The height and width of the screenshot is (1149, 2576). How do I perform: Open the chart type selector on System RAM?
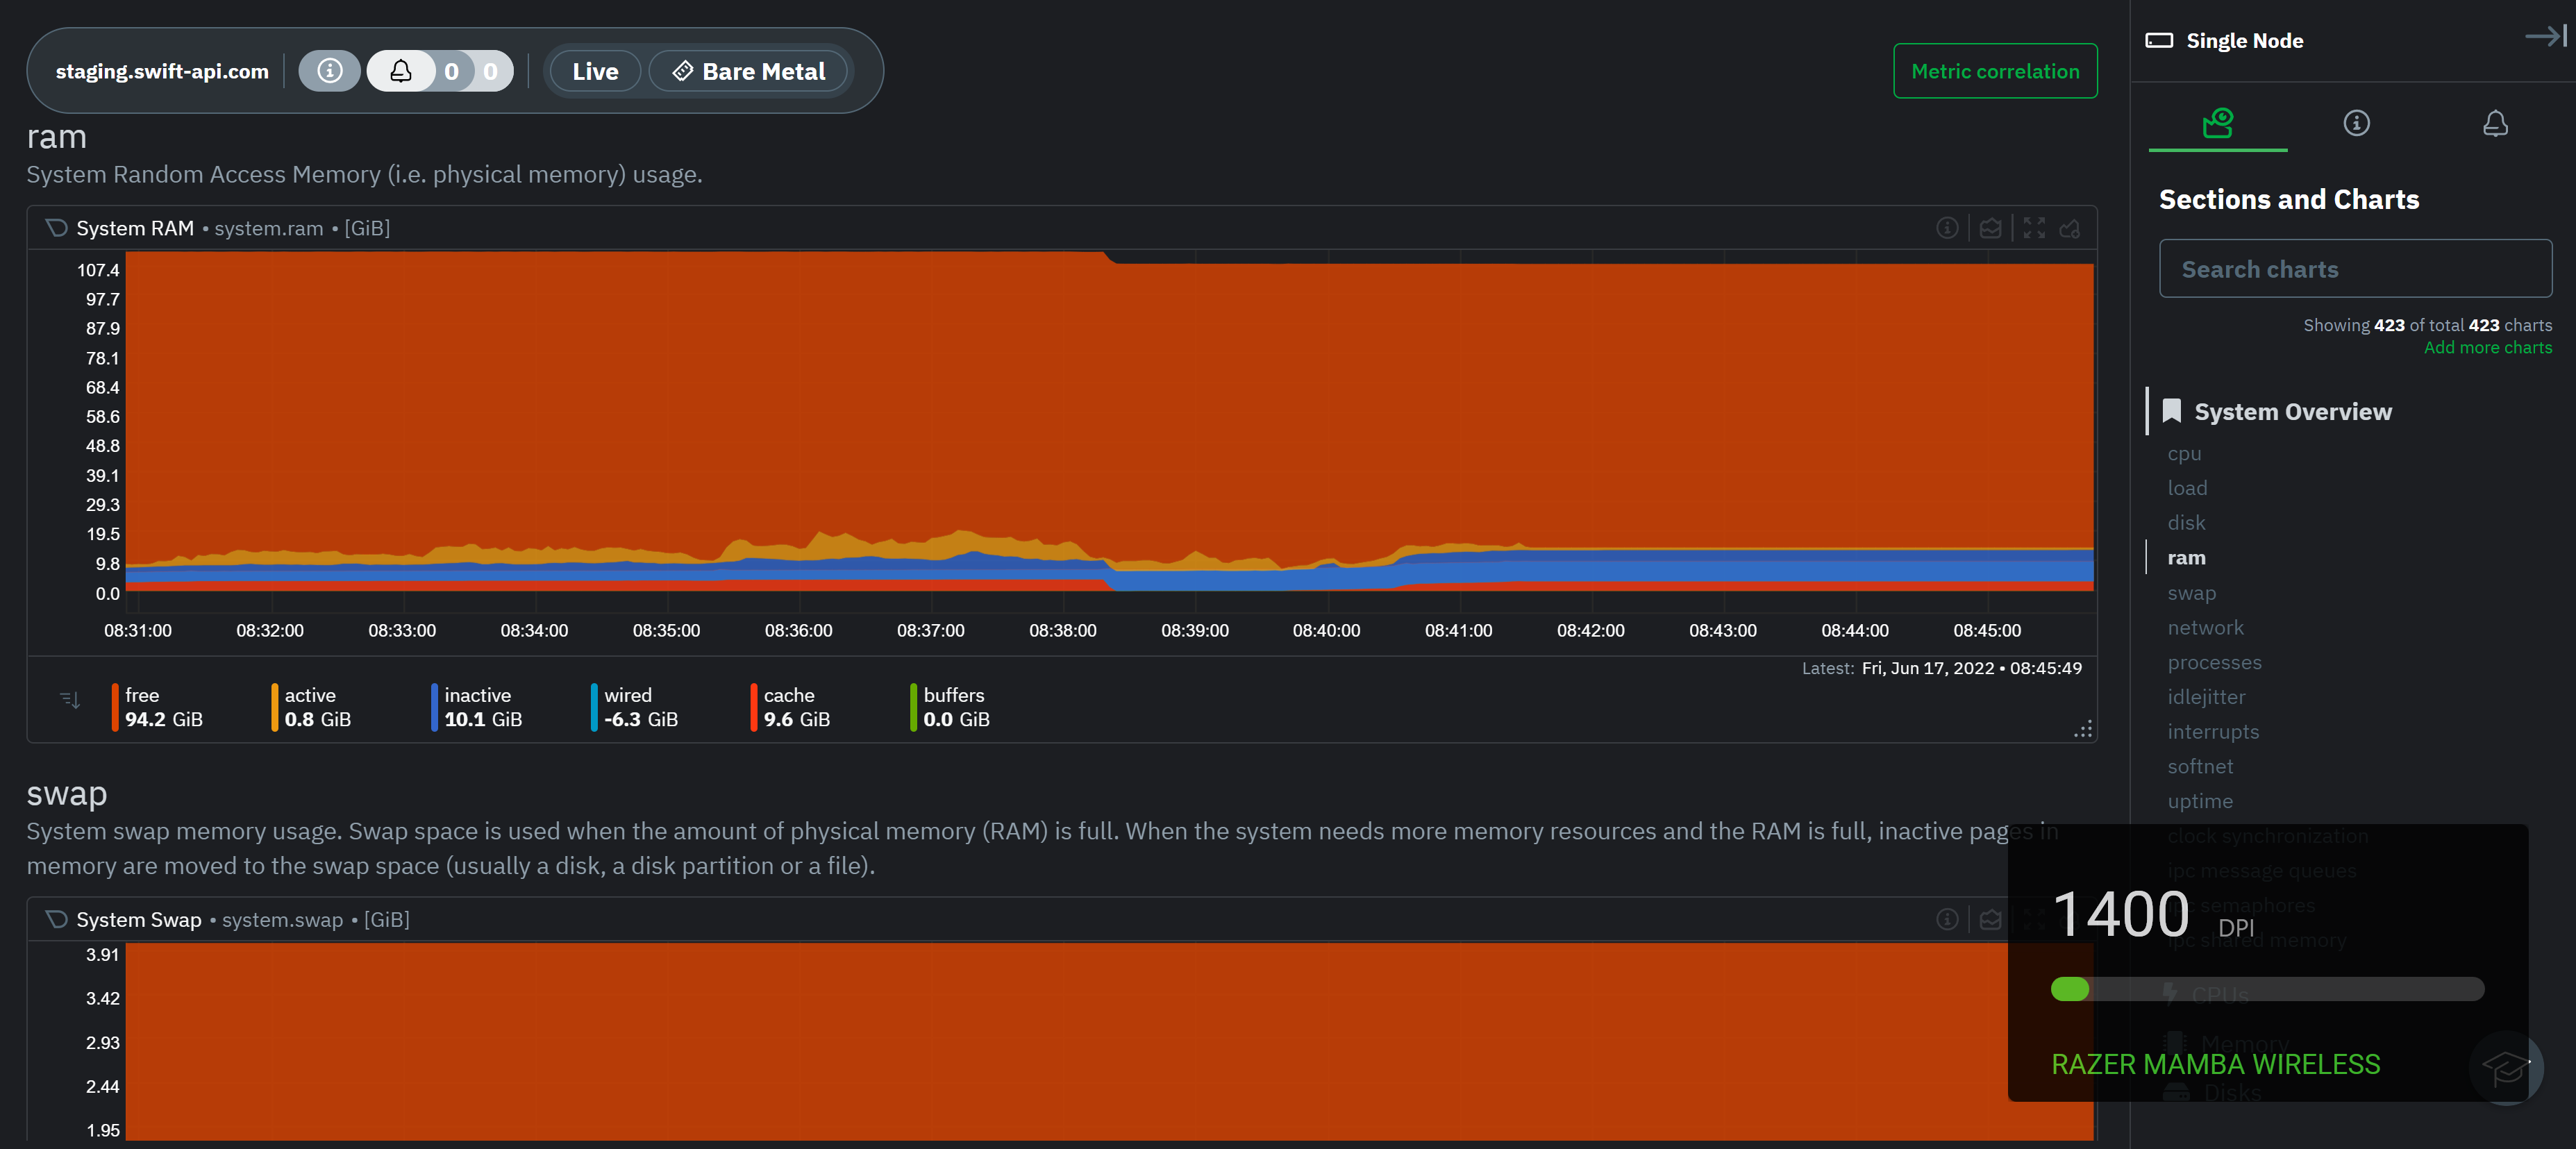pos(1991,227)
